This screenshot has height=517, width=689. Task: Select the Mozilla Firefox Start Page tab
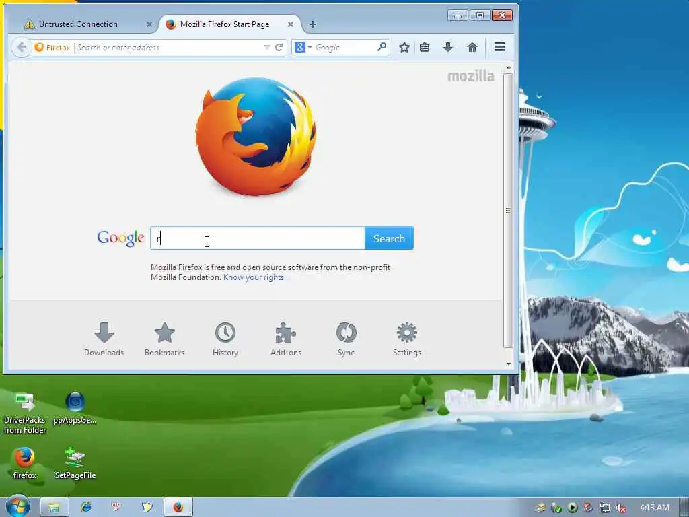(x=225, y=24)
